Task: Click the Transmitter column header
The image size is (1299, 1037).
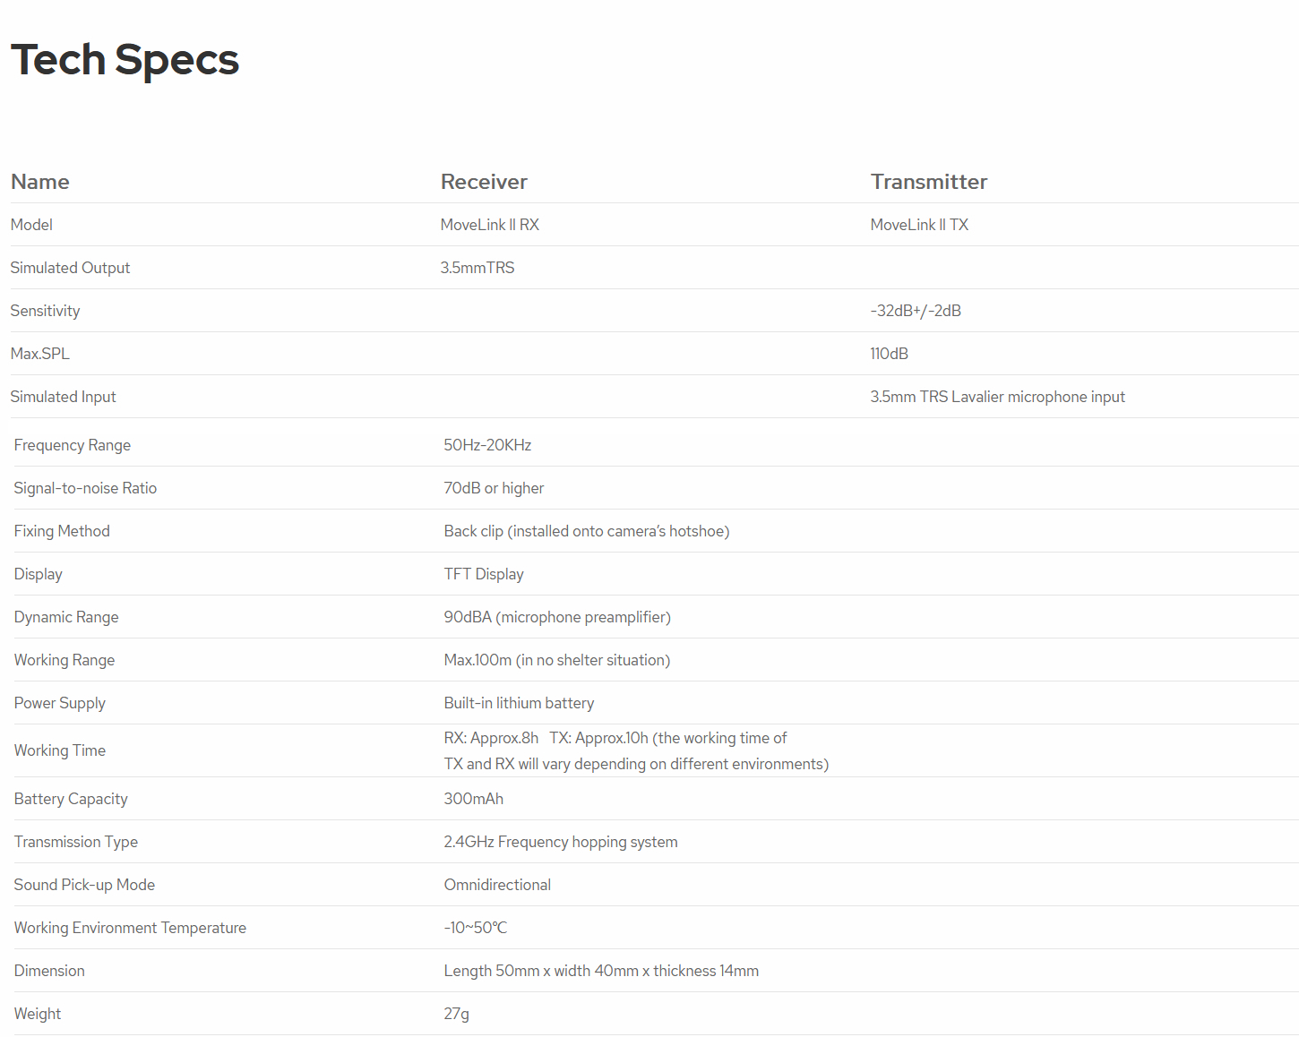Action: click(x=928, y=182)
